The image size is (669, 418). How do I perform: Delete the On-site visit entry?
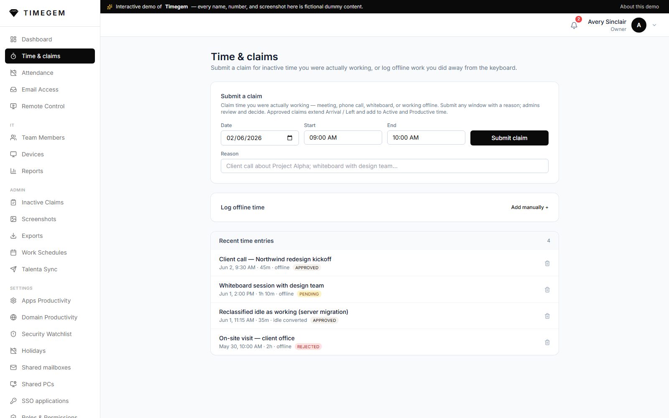pyautogui.click(x=547, y=342)
